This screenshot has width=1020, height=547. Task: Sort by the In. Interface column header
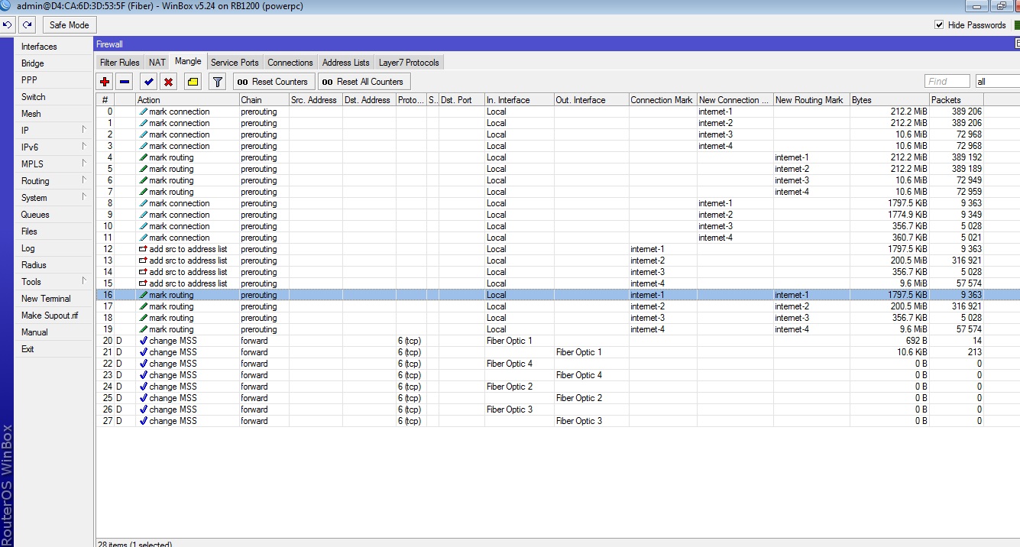(x=519, y=100)
